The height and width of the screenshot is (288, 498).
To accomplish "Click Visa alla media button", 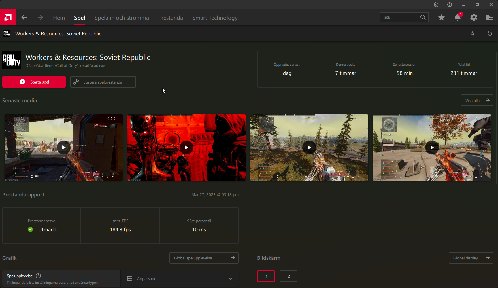I will (x=477, y=100).
